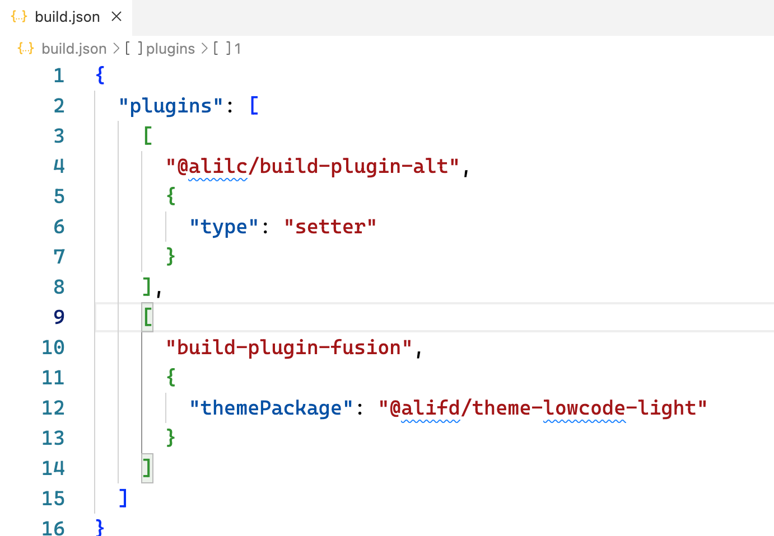
Task: Click the "plugins" key text
Action: point(171,106)
